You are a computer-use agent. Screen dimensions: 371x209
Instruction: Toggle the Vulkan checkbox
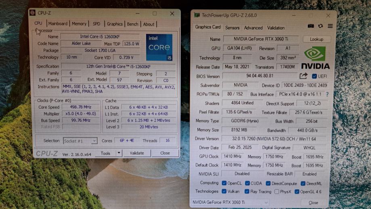[224, 191]
